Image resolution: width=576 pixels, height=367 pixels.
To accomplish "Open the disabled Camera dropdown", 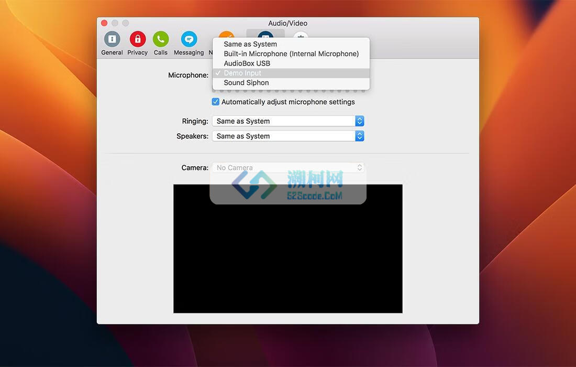I will (288, 168).
